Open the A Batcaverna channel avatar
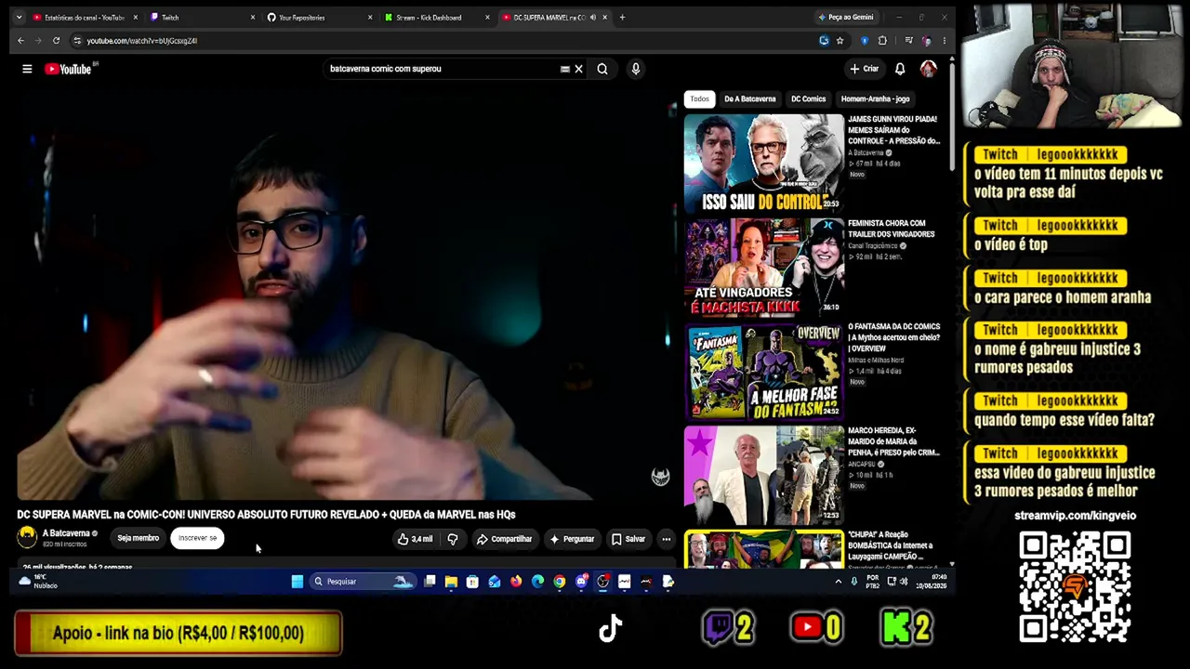This screenshot has height=669, width=1190. 27,537
